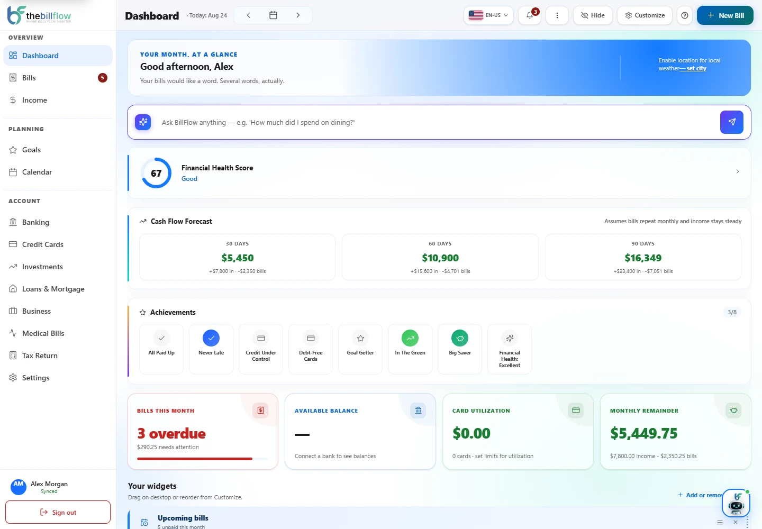This screenshot has height=529, width=762.
Task: Click the Sign out button
Action: coord(58,512)
